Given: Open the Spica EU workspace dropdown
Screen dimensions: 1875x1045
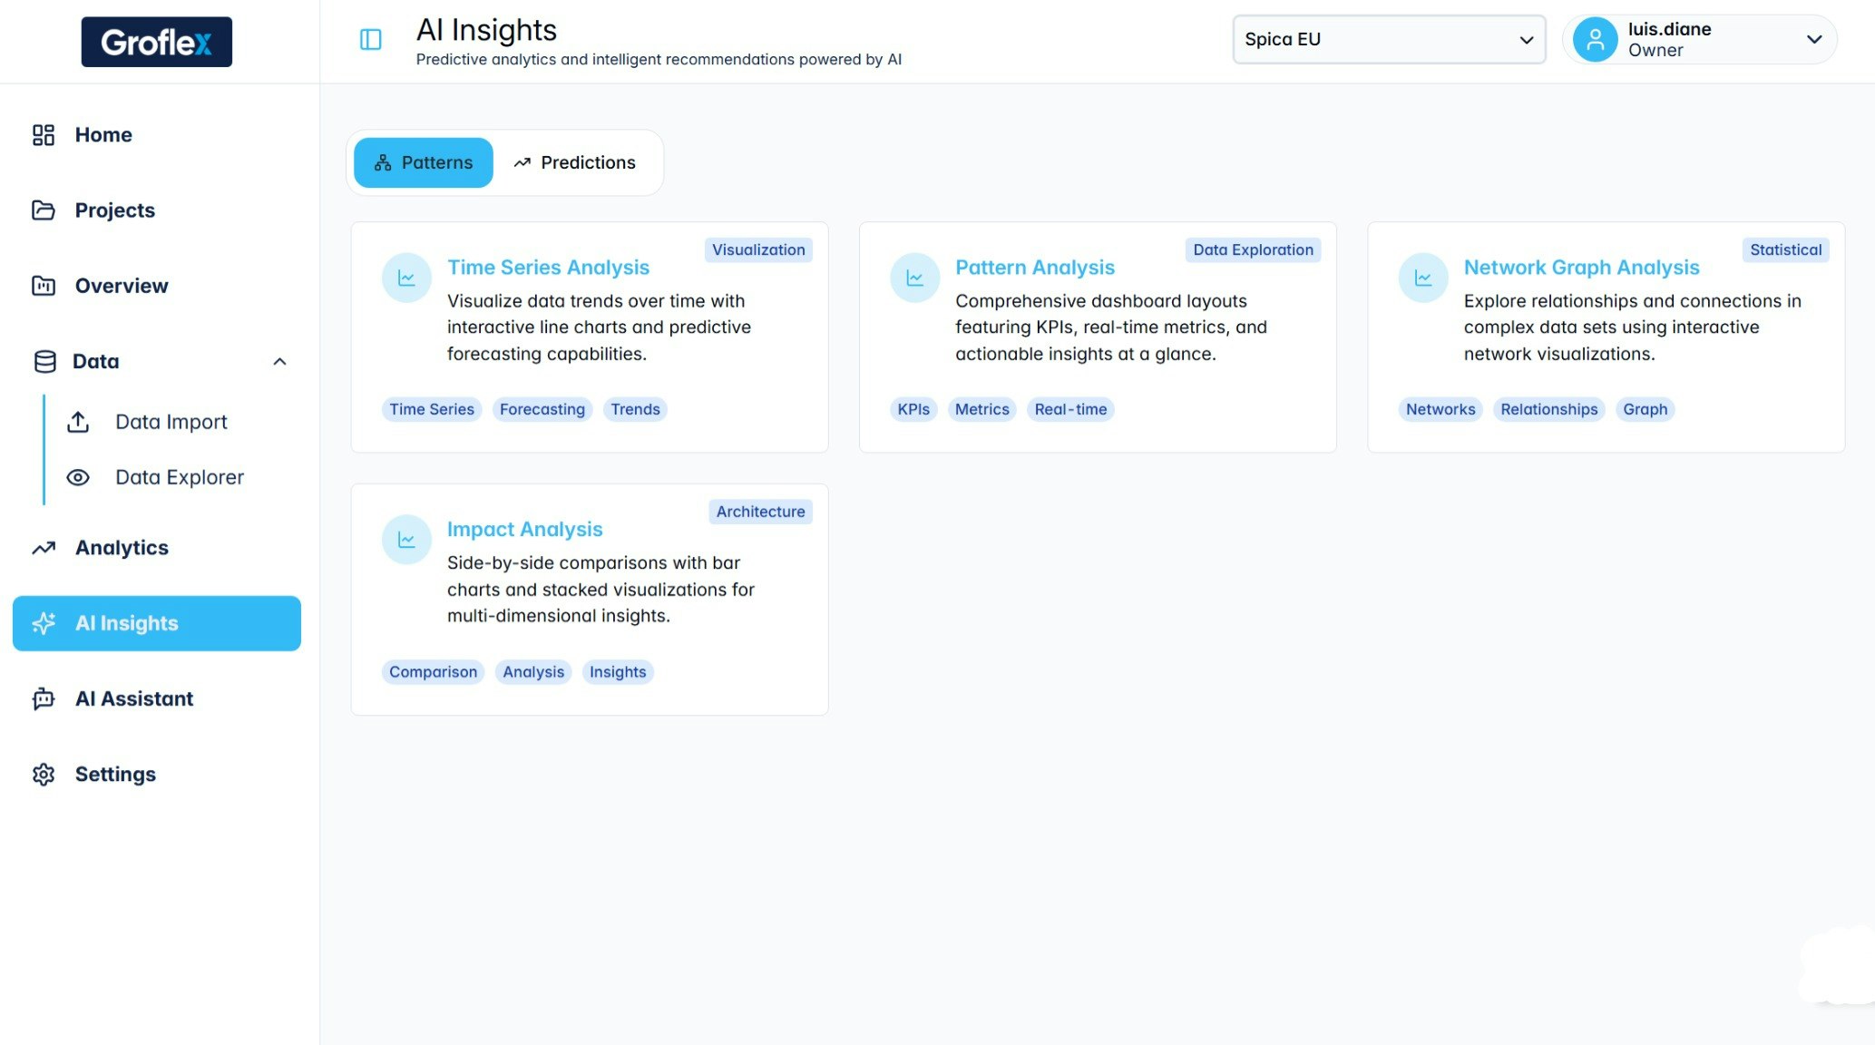Looking at the screenshot, I should [x=1388, y=39].
